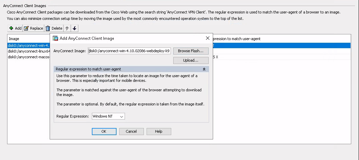Confirm the dialog with OK

(x=104, y=131)
